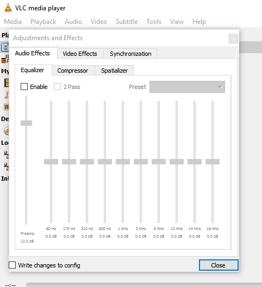This screenshot has width=262, height=287.
Task: Click the Preset label text
Action: [x=138, y=87]
